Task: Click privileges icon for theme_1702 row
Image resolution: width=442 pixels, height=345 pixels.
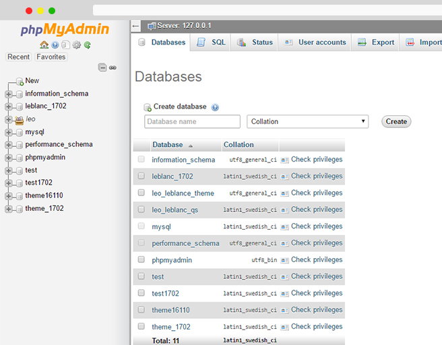Action: pos(285,327)
